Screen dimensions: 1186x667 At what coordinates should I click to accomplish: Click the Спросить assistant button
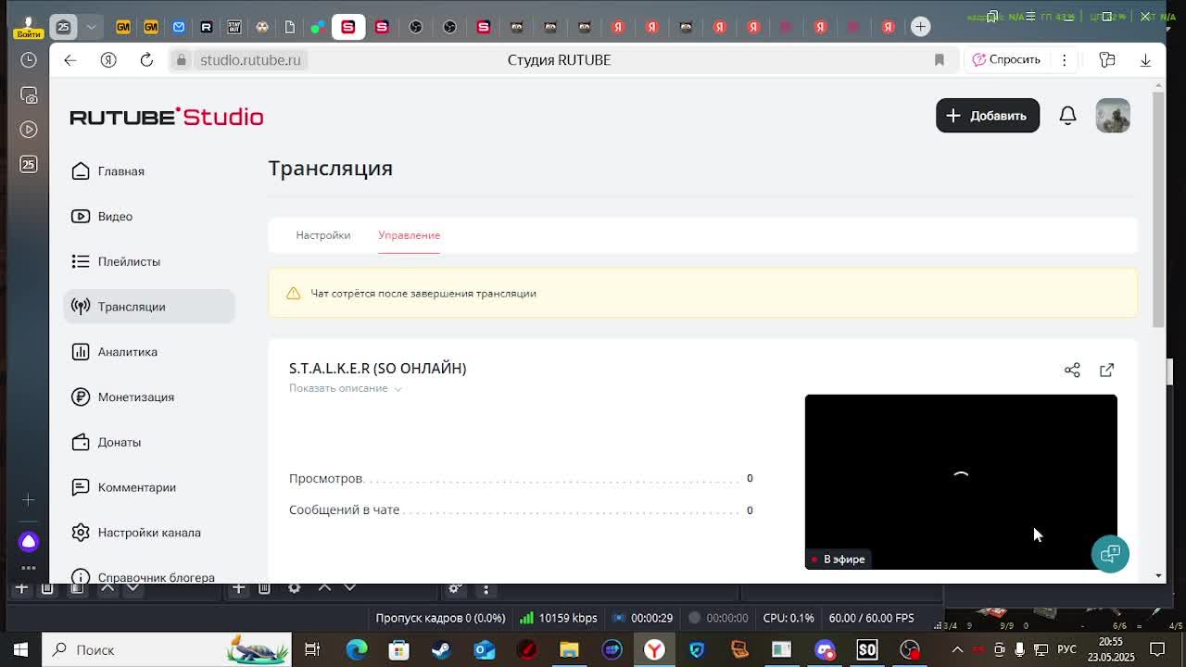pyautogui.click(x=1006, y=59)
